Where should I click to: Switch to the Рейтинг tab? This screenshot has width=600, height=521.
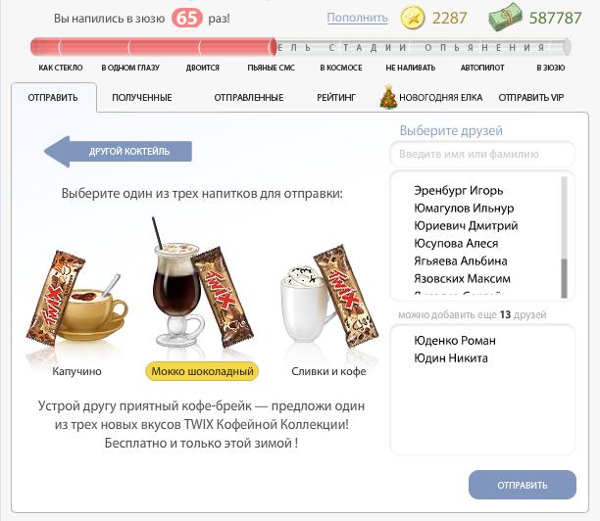[336, 98]
